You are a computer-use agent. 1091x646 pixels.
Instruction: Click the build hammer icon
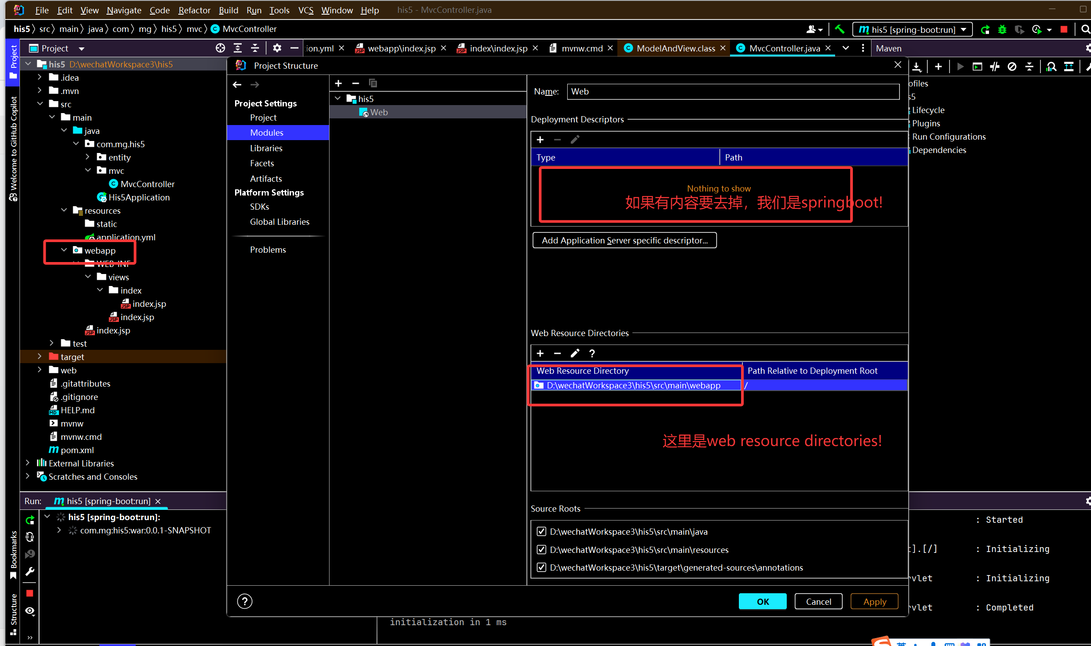839,29
